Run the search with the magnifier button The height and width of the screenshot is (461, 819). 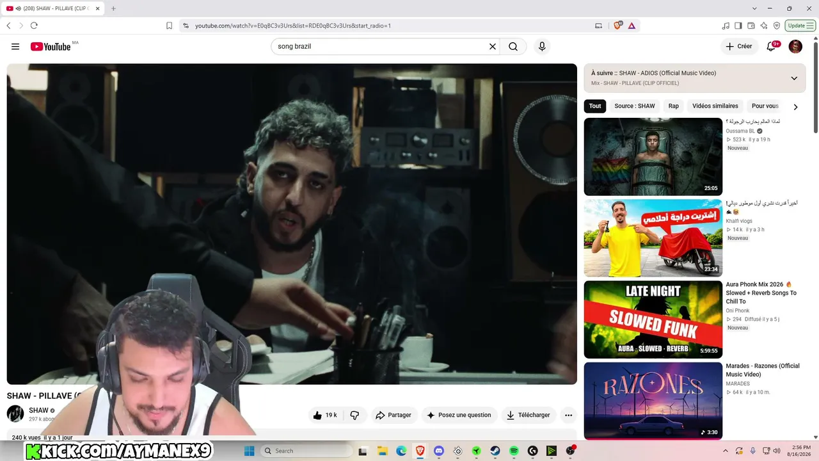click(x=513, y=47)
